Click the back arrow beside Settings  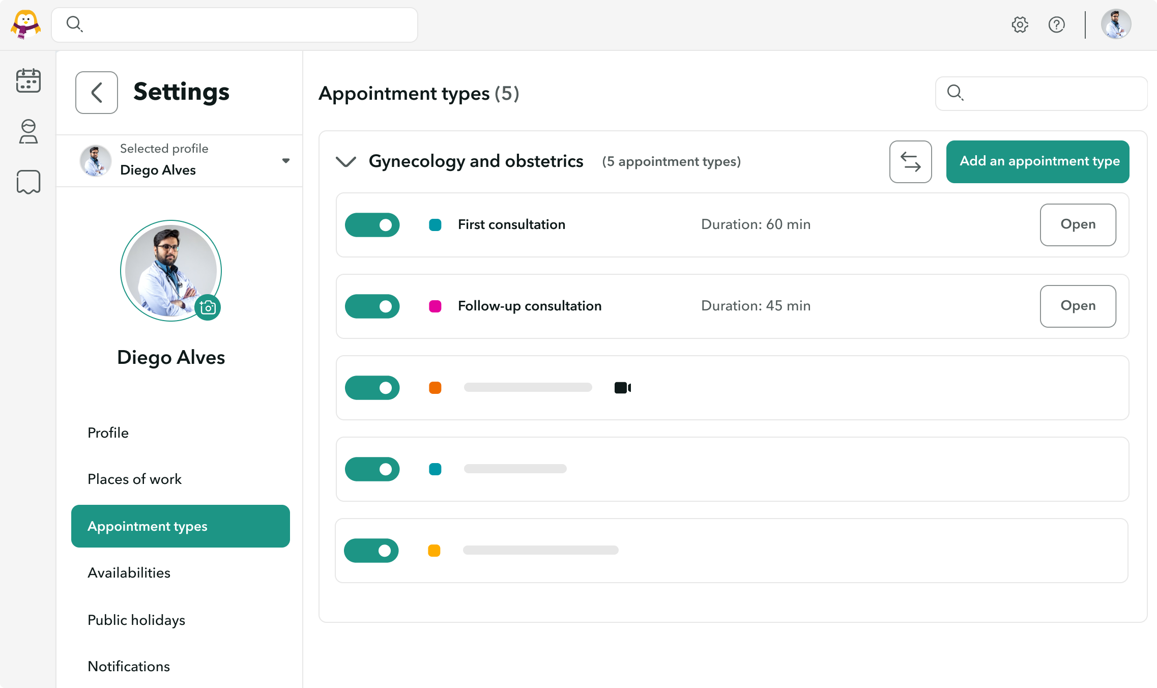point(97,93)
